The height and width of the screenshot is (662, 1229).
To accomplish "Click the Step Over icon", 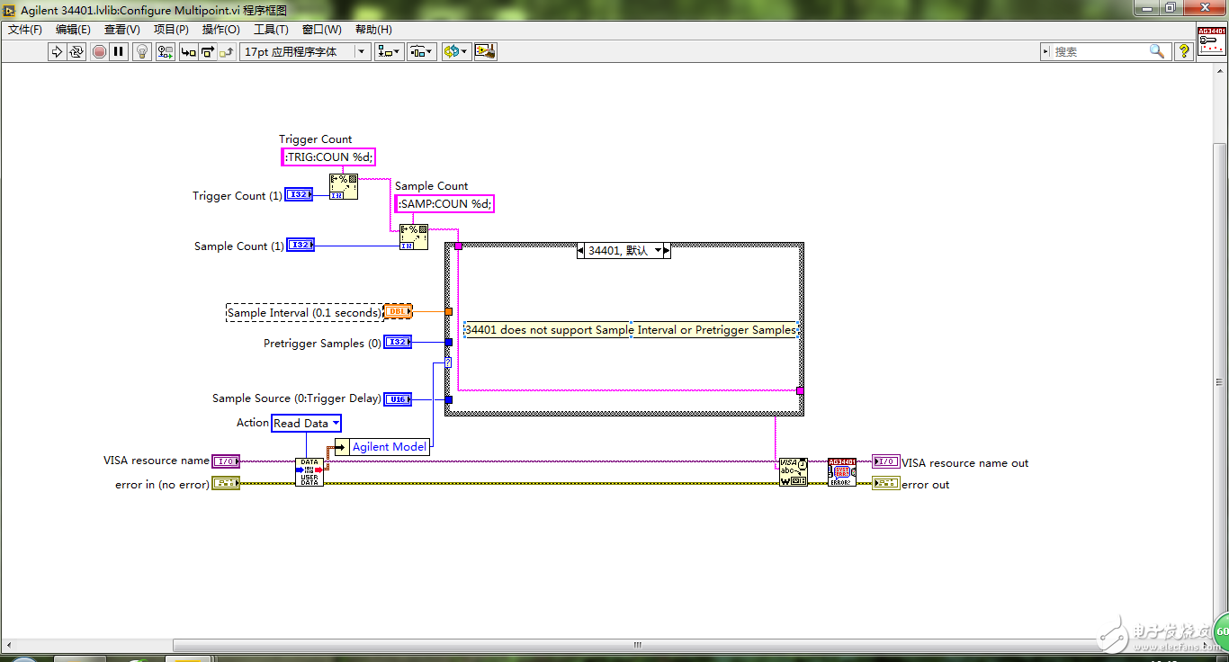I will [x=208, y=52].
